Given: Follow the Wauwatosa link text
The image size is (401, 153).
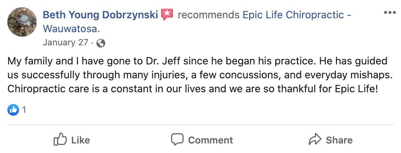Looking at the screenshot, I should [x=70, y=29].
